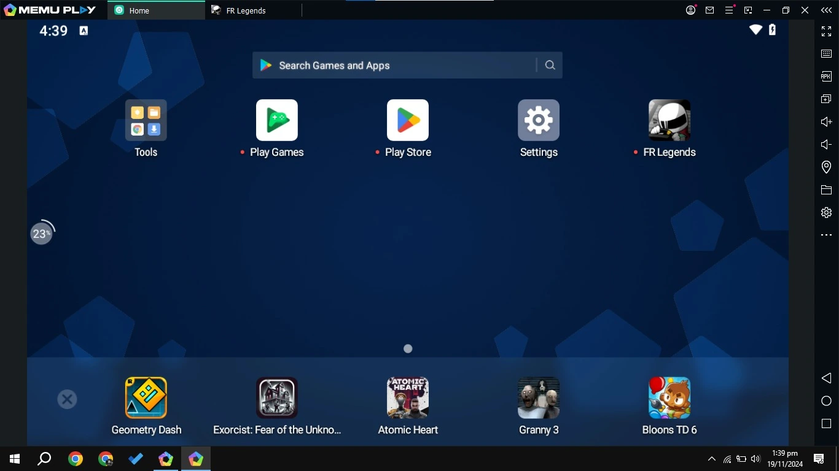This screenshot has height=471, width=839.
Task: Tap the Android Home circle button
Action: (827, 401)
